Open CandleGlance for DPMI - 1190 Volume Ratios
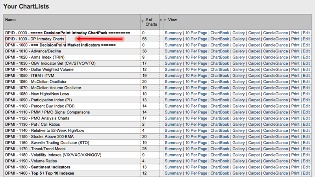The image size is (315, 177). 275,161
